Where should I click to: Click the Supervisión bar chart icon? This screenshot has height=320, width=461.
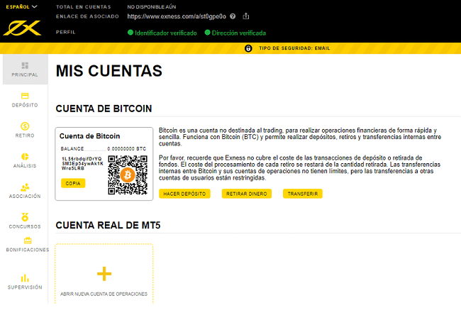click(x=25, y=278)
